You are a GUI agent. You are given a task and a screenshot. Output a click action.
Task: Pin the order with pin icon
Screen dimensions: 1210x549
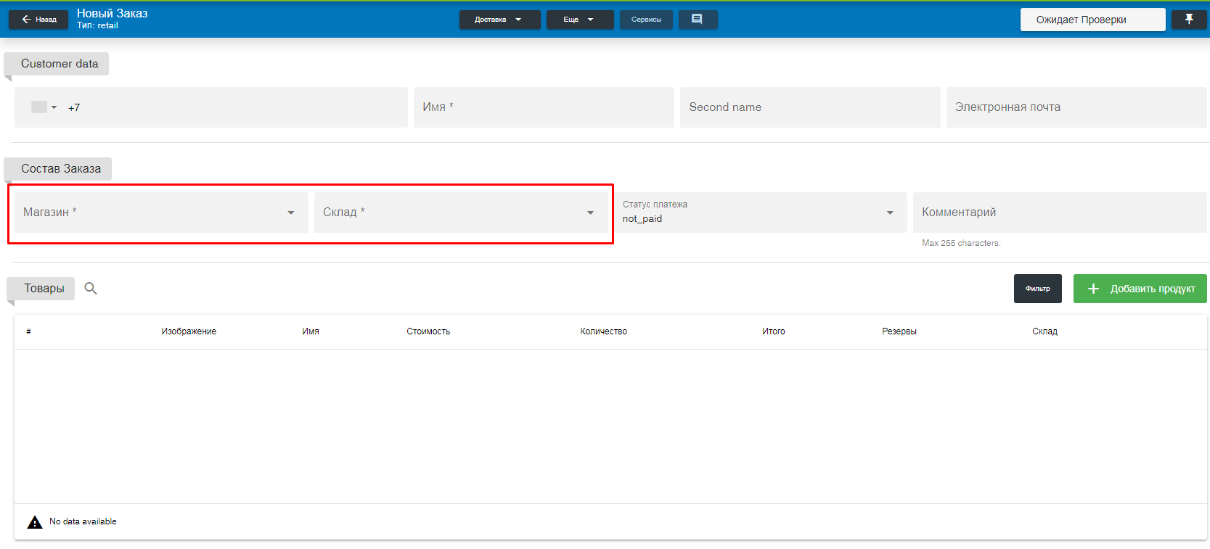click(x=1189, y=20)
